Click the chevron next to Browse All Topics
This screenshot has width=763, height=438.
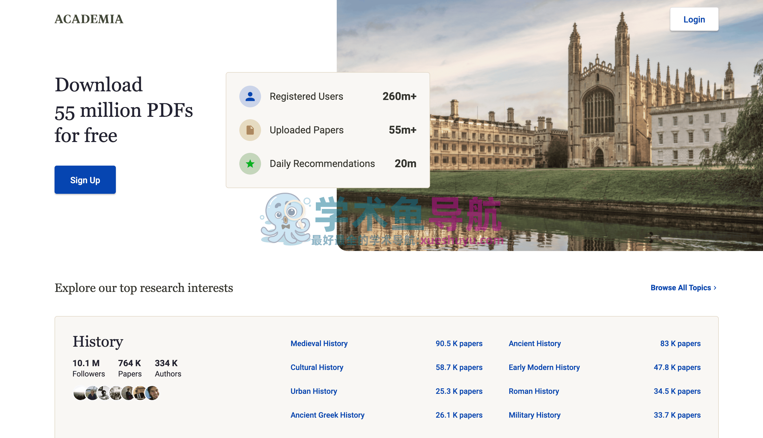[x=715, y=288]
